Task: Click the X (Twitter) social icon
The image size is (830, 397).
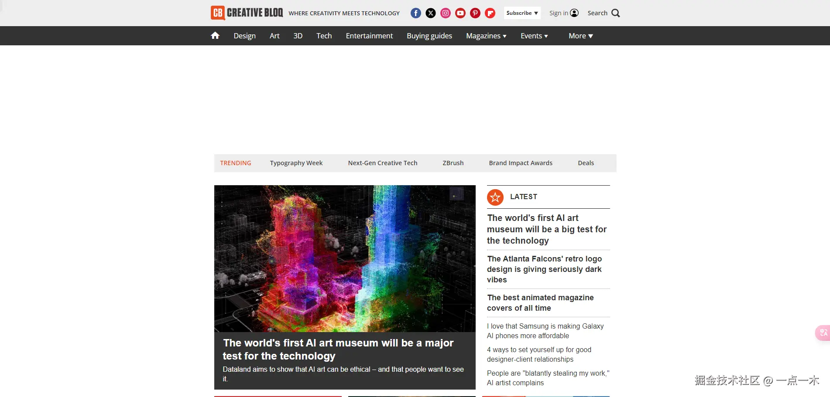Action: pyautogui.click(x=430, y=13)
